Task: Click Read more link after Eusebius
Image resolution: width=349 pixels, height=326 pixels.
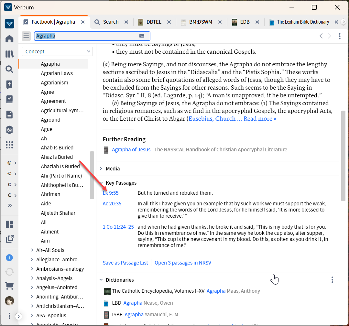Action: 260,119
